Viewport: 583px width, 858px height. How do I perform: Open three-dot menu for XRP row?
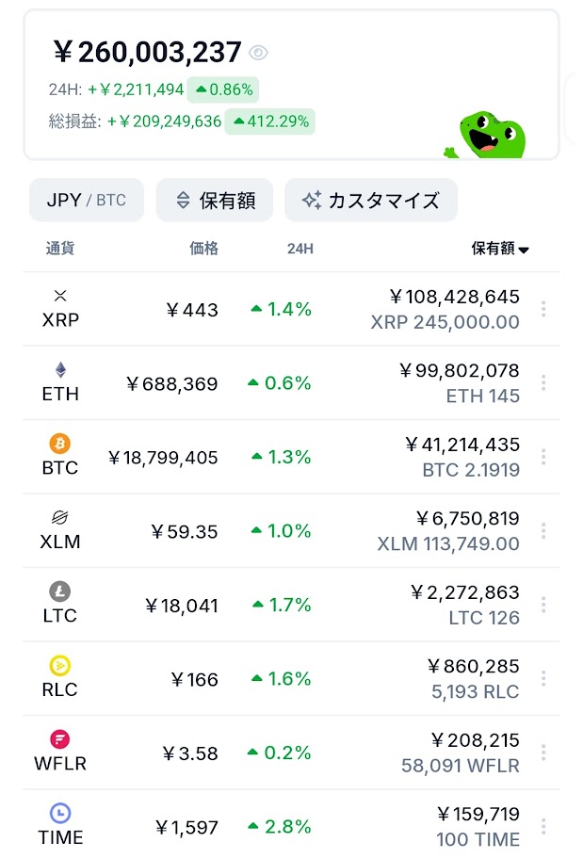(543, 310)
